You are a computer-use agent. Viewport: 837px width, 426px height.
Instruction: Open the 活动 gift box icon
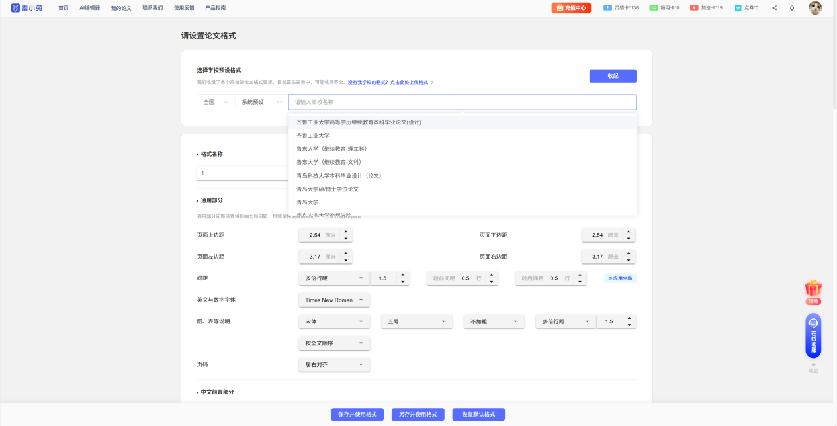point(813,290)
